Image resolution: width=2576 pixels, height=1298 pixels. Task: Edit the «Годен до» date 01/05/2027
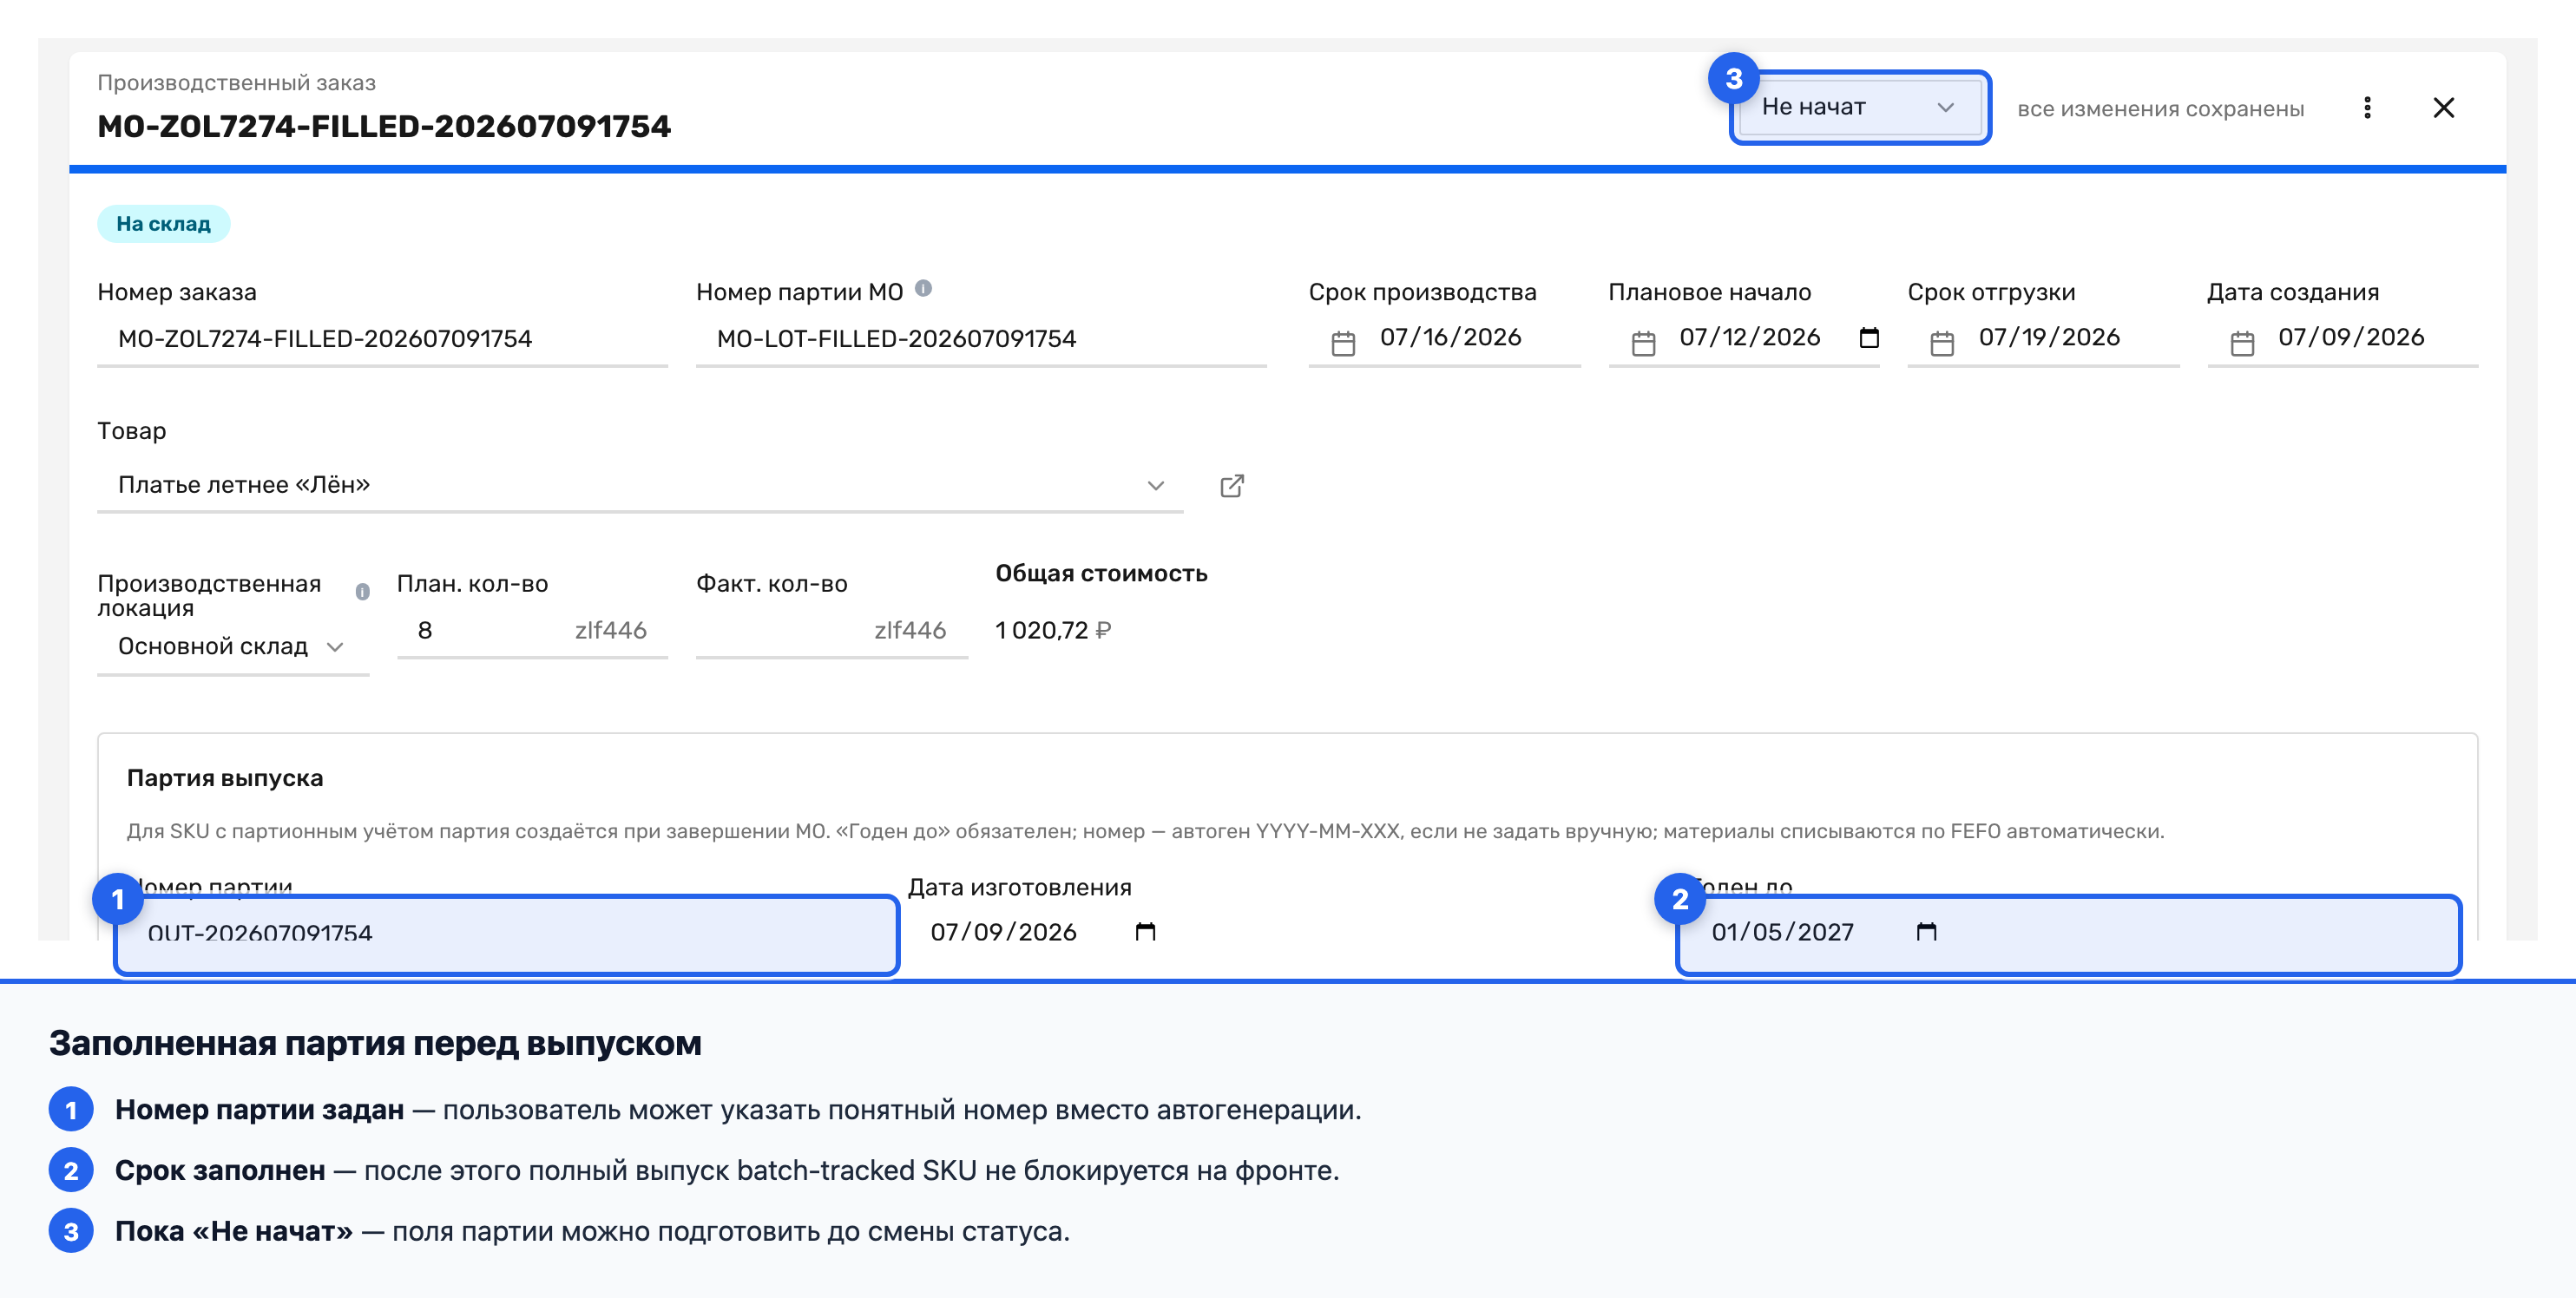(x=1782, y=932)
